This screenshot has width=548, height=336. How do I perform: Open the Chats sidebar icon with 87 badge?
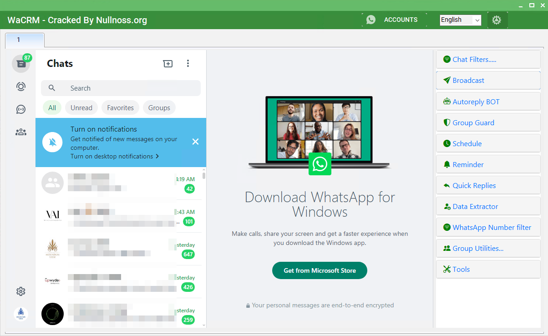pos(21,64)
